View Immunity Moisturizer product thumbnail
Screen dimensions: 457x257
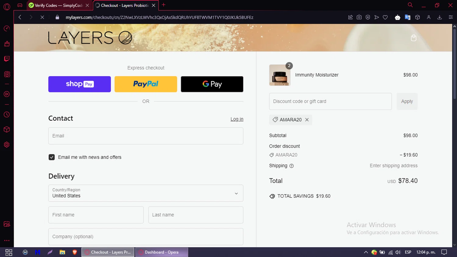coord(280,75)
